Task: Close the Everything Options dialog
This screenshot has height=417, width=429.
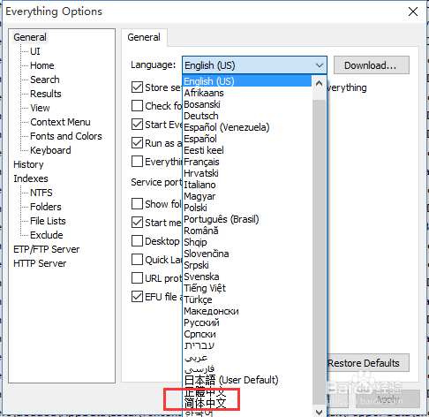Action: [x=413, y=11]
